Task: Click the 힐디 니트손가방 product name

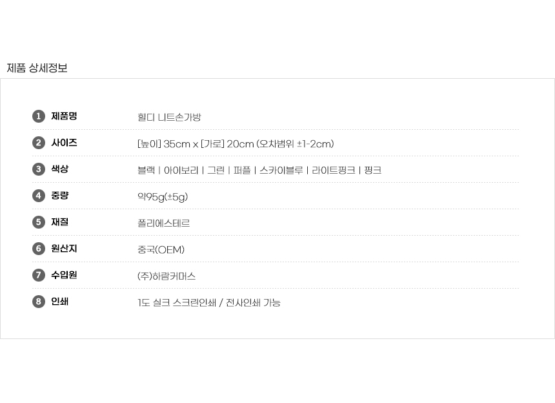Action: pos(169,118)
